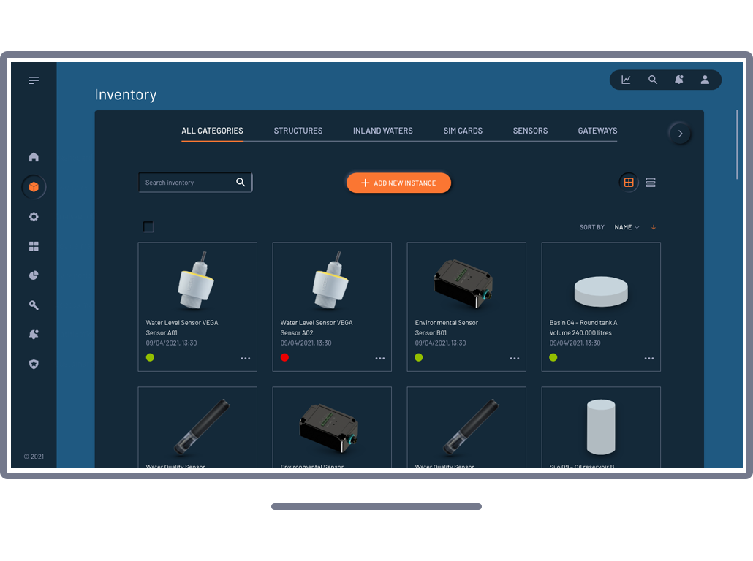Screen dimensions: 753x561
Task: Select the Inland Waters tab
Action: point(382,131)
